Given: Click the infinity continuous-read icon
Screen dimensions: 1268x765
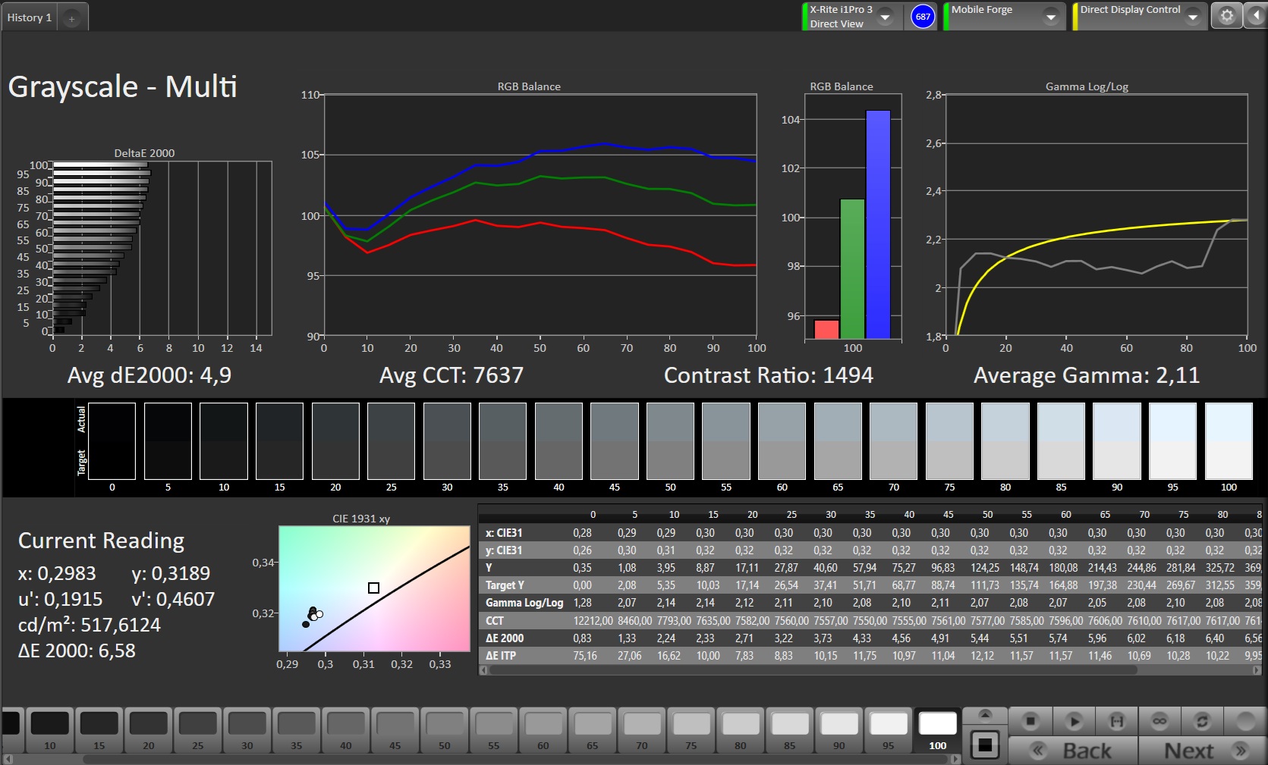Looking at the screenshot, I should 1159,721.
